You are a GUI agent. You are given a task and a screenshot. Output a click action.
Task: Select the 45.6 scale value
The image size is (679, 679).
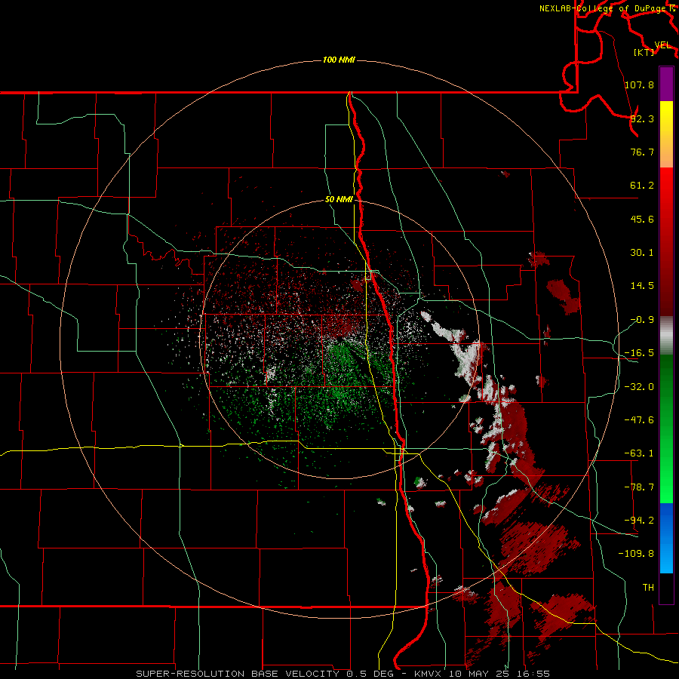point(642,219)
